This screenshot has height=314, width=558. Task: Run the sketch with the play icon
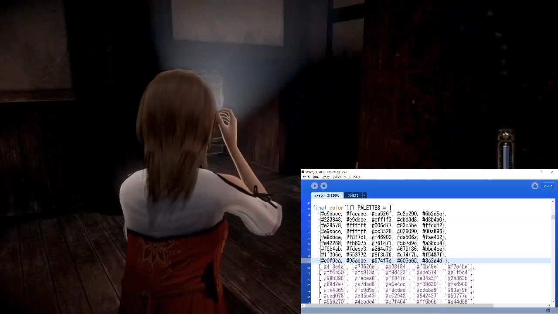coord(314,186)
